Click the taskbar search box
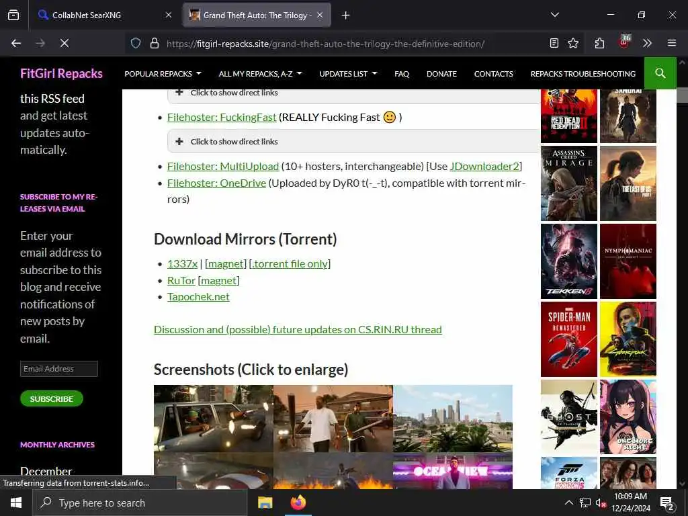688x516 pixels. (140, 503)
